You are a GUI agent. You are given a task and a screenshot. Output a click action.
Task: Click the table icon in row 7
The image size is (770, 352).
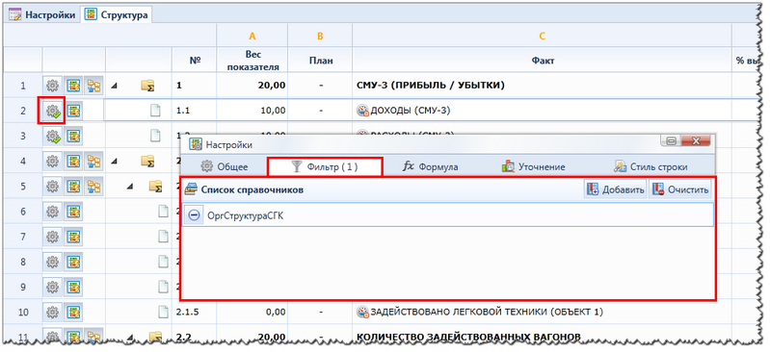tap(73, 237)
